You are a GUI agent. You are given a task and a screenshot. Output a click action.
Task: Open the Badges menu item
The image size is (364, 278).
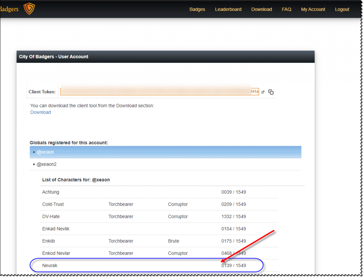197,9
